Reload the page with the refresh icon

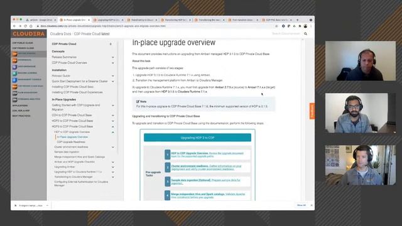point(25,26)
